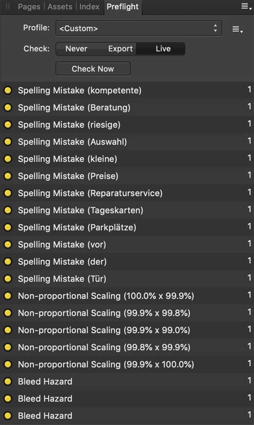Screen dimensions: 254x425
Task: Select the last Bleed Hazard warning
Action: click(x=127, y=415)
